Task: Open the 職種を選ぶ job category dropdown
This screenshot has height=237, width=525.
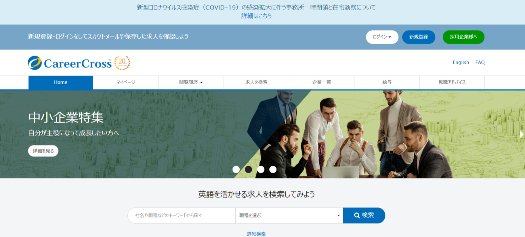Action: (x=289, y=215)
